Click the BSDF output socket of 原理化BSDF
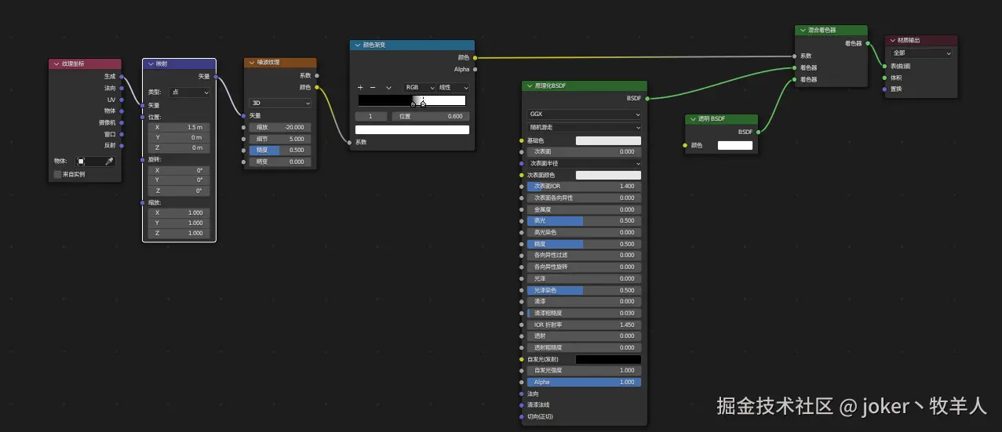 point(647,98)
